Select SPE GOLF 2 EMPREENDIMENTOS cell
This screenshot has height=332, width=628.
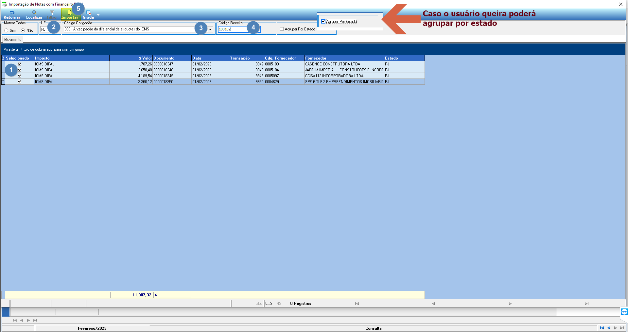tap(344, 82)
